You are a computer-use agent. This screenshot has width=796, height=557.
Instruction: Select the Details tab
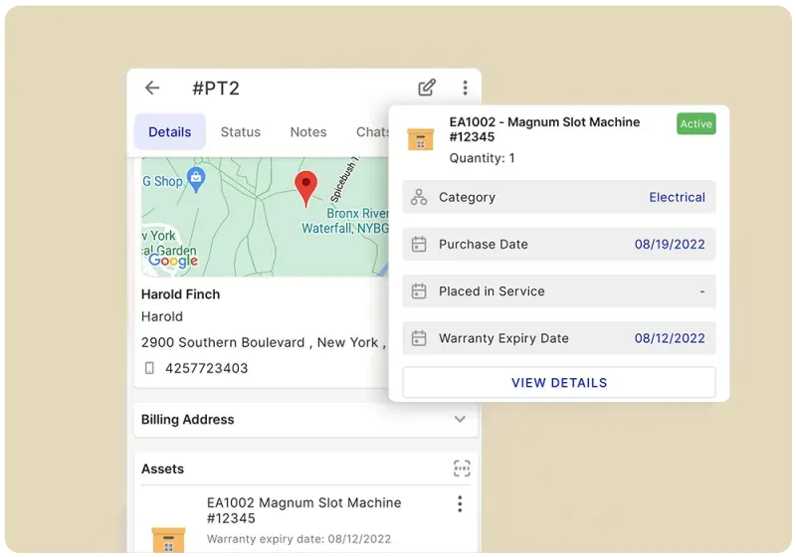coord(169,132)
